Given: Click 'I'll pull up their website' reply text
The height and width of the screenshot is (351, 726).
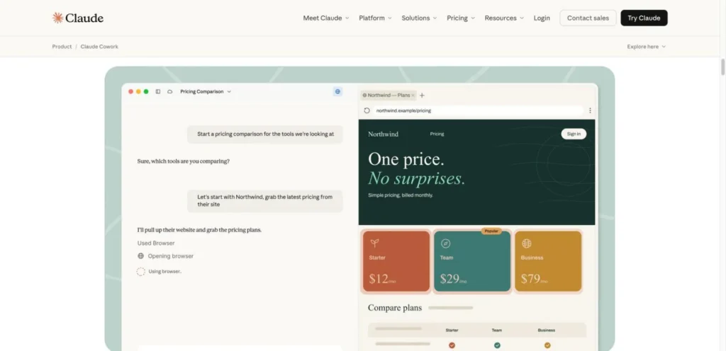Looking at the screenshot, I should pyautogui.click(x=199, y=229).
